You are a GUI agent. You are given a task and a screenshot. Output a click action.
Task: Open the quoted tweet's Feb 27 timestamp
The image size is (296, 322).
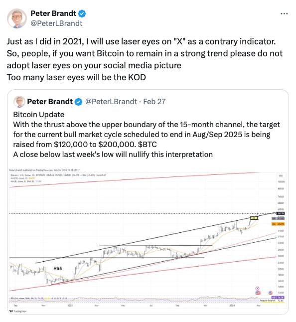(154, 102)
